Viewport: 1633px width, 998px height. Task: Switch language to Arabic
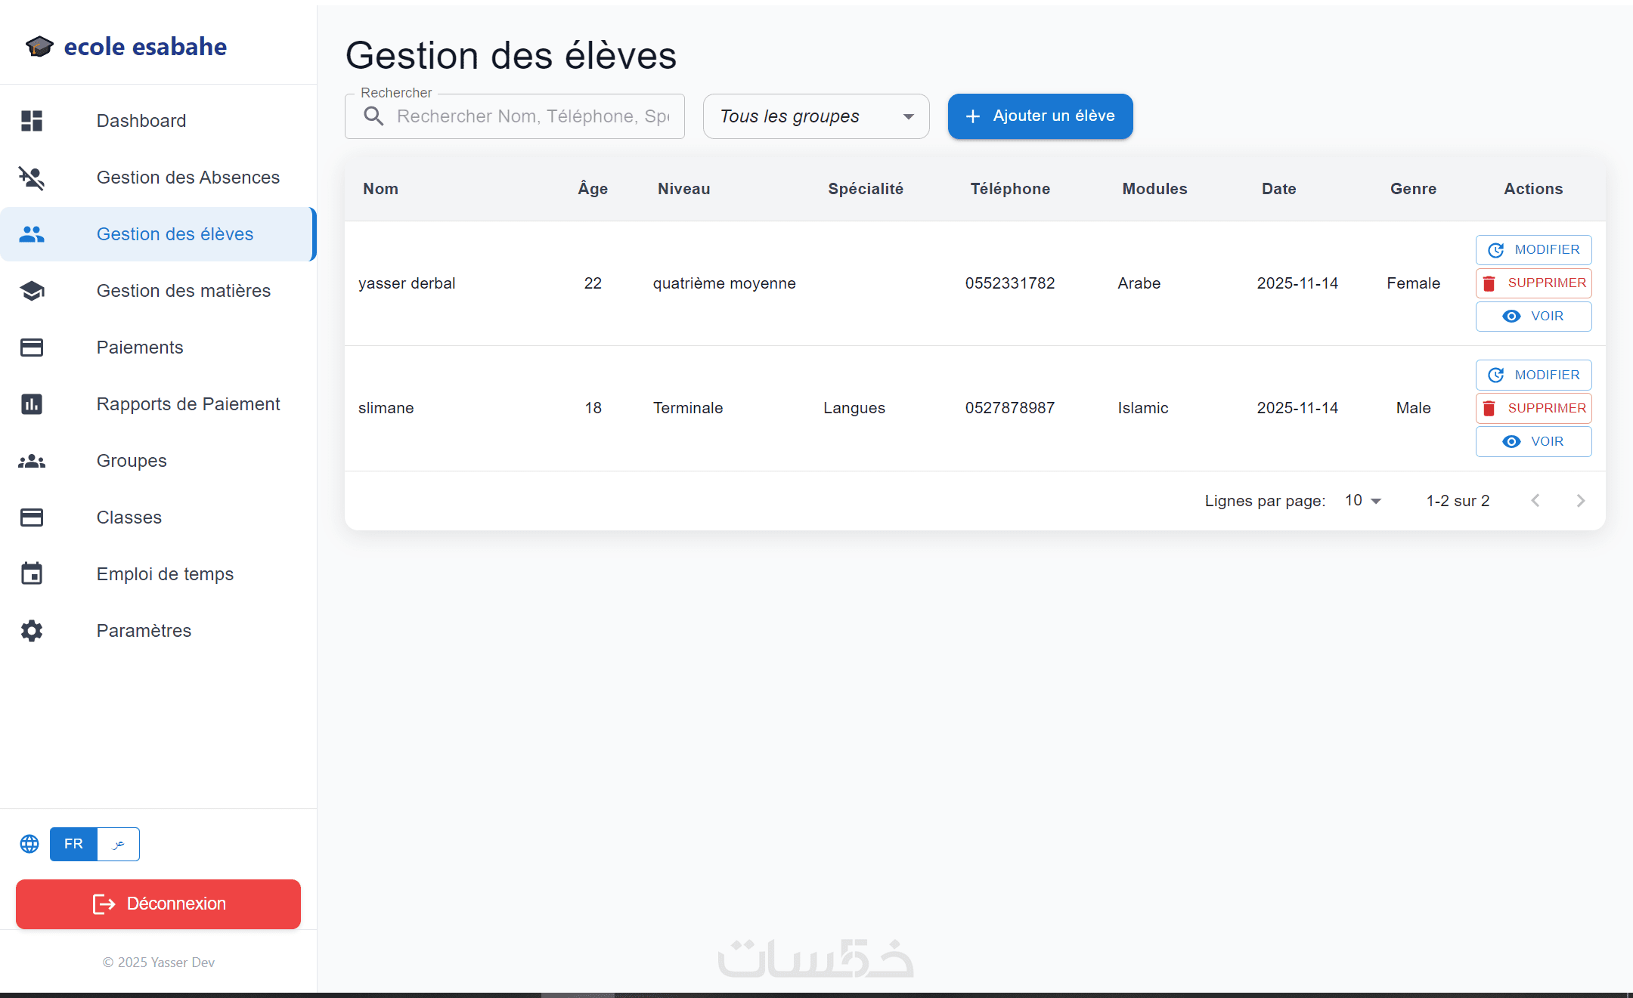pos(119,844)
